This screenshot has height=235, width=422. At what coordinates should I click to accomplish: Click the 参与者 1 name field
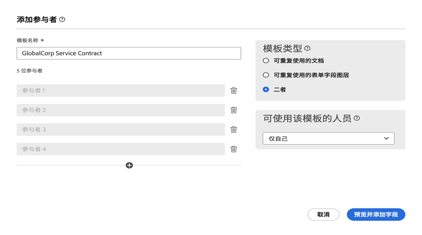[121, 91]
